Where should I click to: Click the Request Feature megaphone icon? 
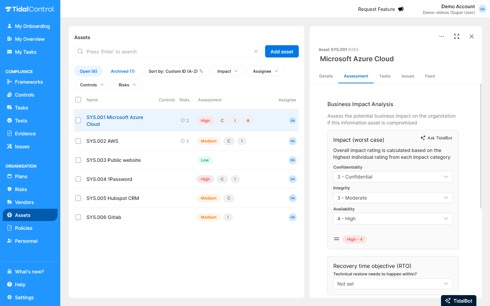pos(401,9)
